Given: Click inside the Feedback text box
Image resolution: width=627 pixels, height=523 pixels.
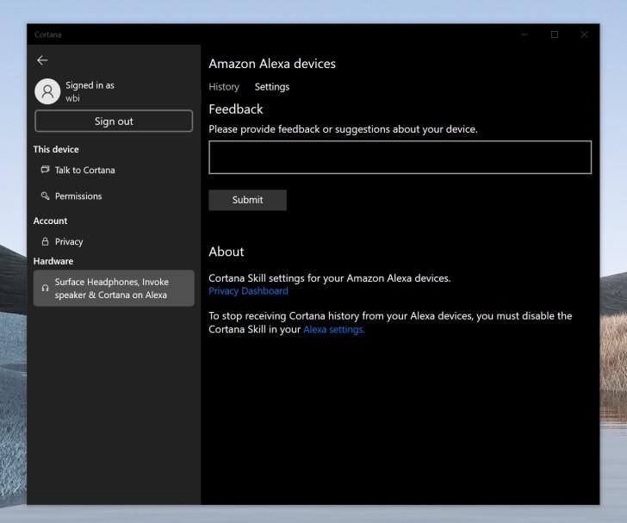Looking at the screenshot, I should (400, 158).
